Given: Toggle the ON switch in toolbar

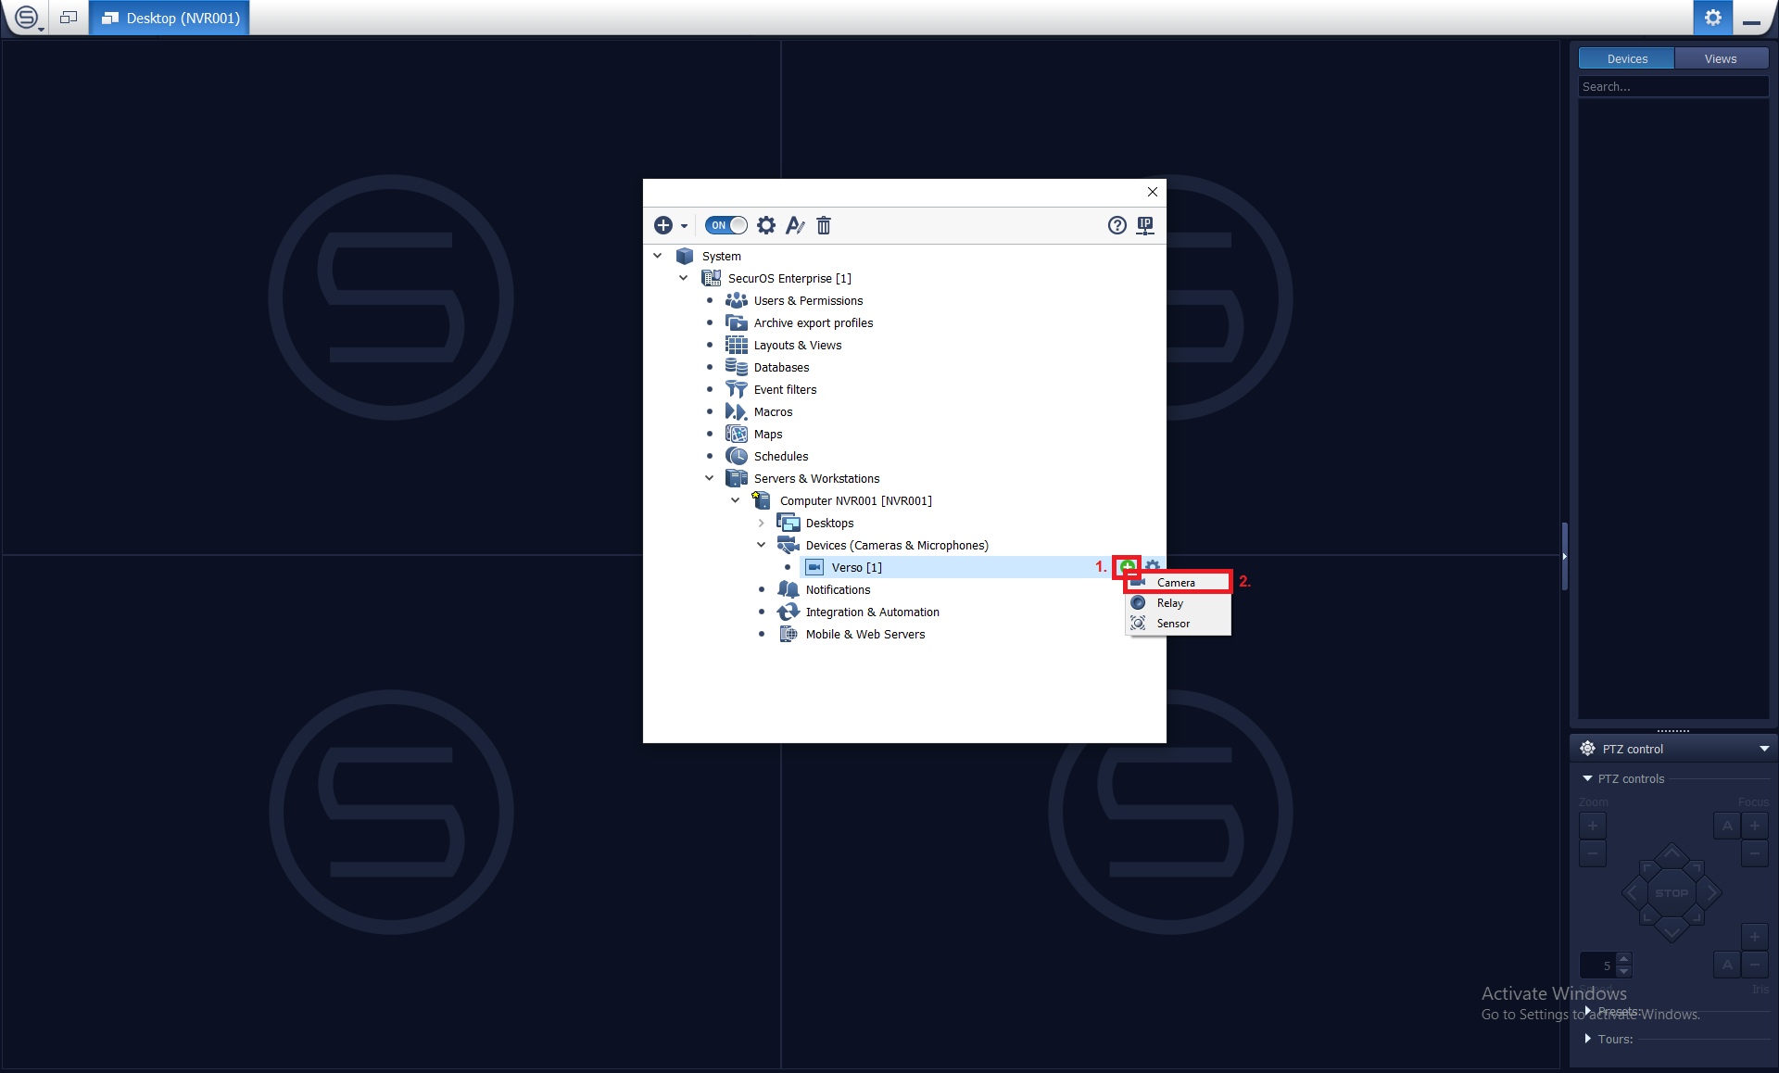Looking at the screenshot, I should click(x=725, y=225).
